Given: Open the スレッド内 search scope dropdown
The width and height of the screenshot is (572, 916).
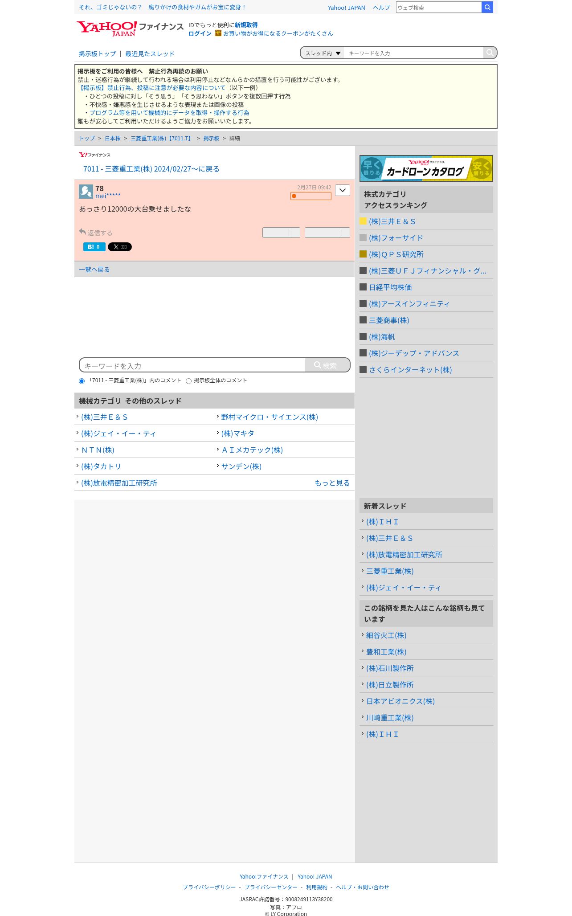Looking at the screenshot, I should (x=323, y=53).
